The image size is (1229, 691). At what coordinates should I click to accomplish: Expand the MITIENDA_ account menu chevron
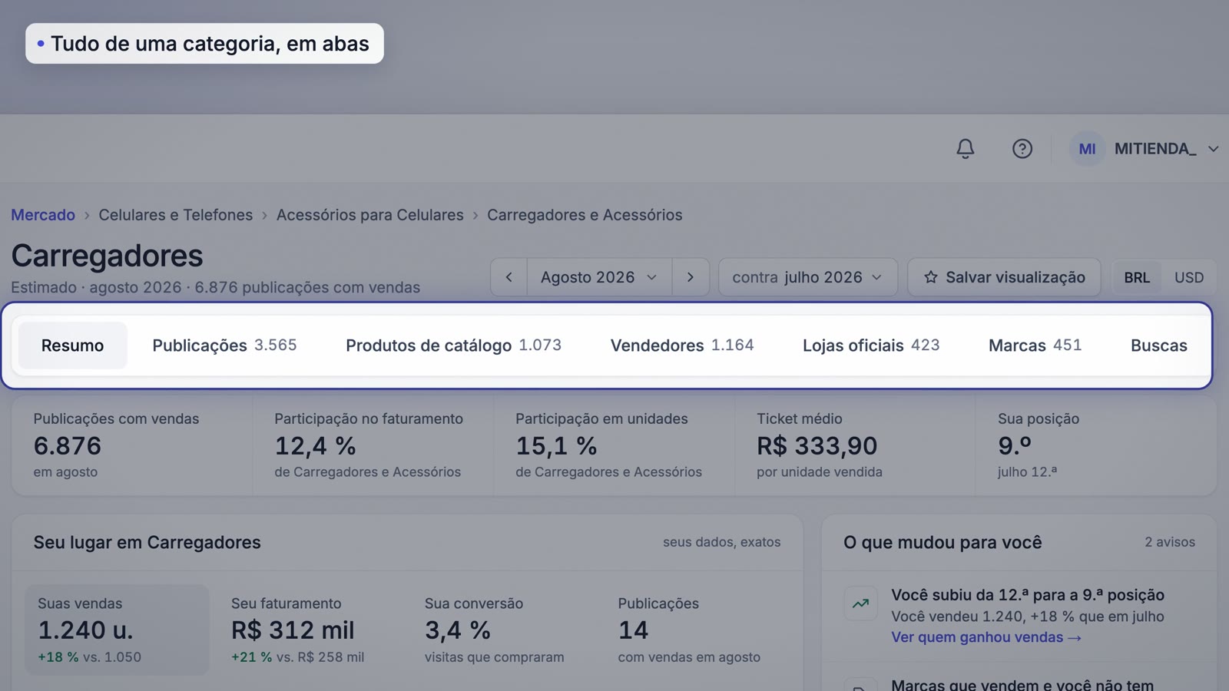pos(1214,149)
